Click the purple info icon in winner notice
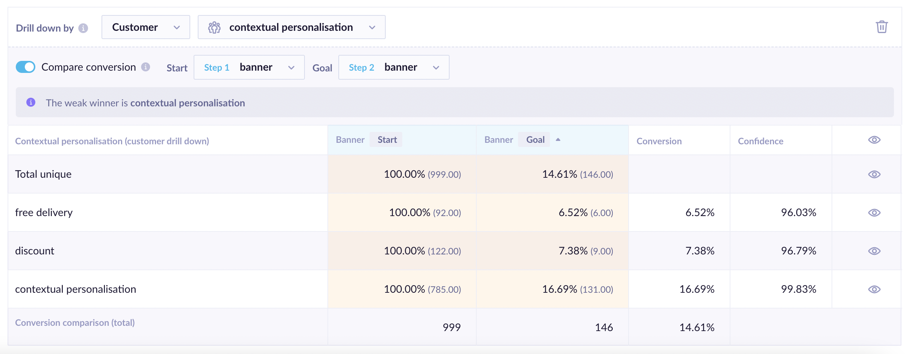This screenshot has height=354, width=909. click(x=31, y=102)
